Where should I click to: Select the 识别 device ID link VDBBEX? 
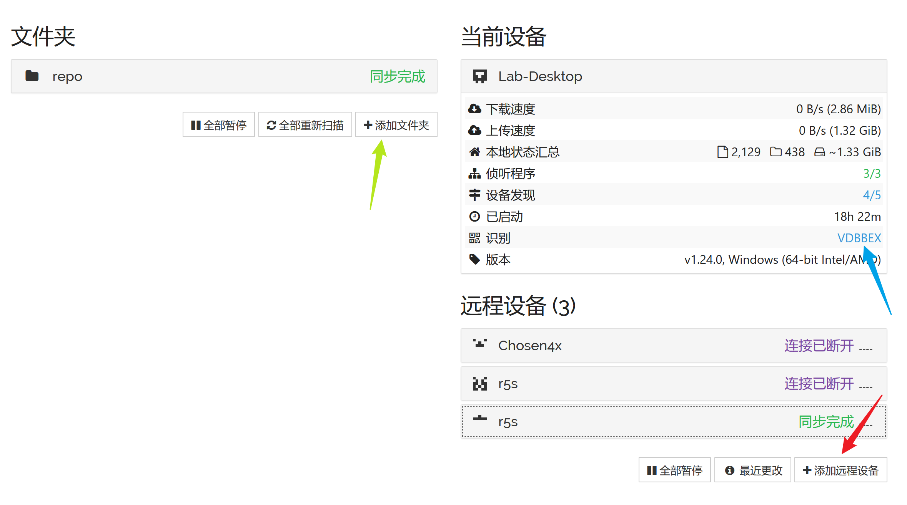(x=859, y=238)
